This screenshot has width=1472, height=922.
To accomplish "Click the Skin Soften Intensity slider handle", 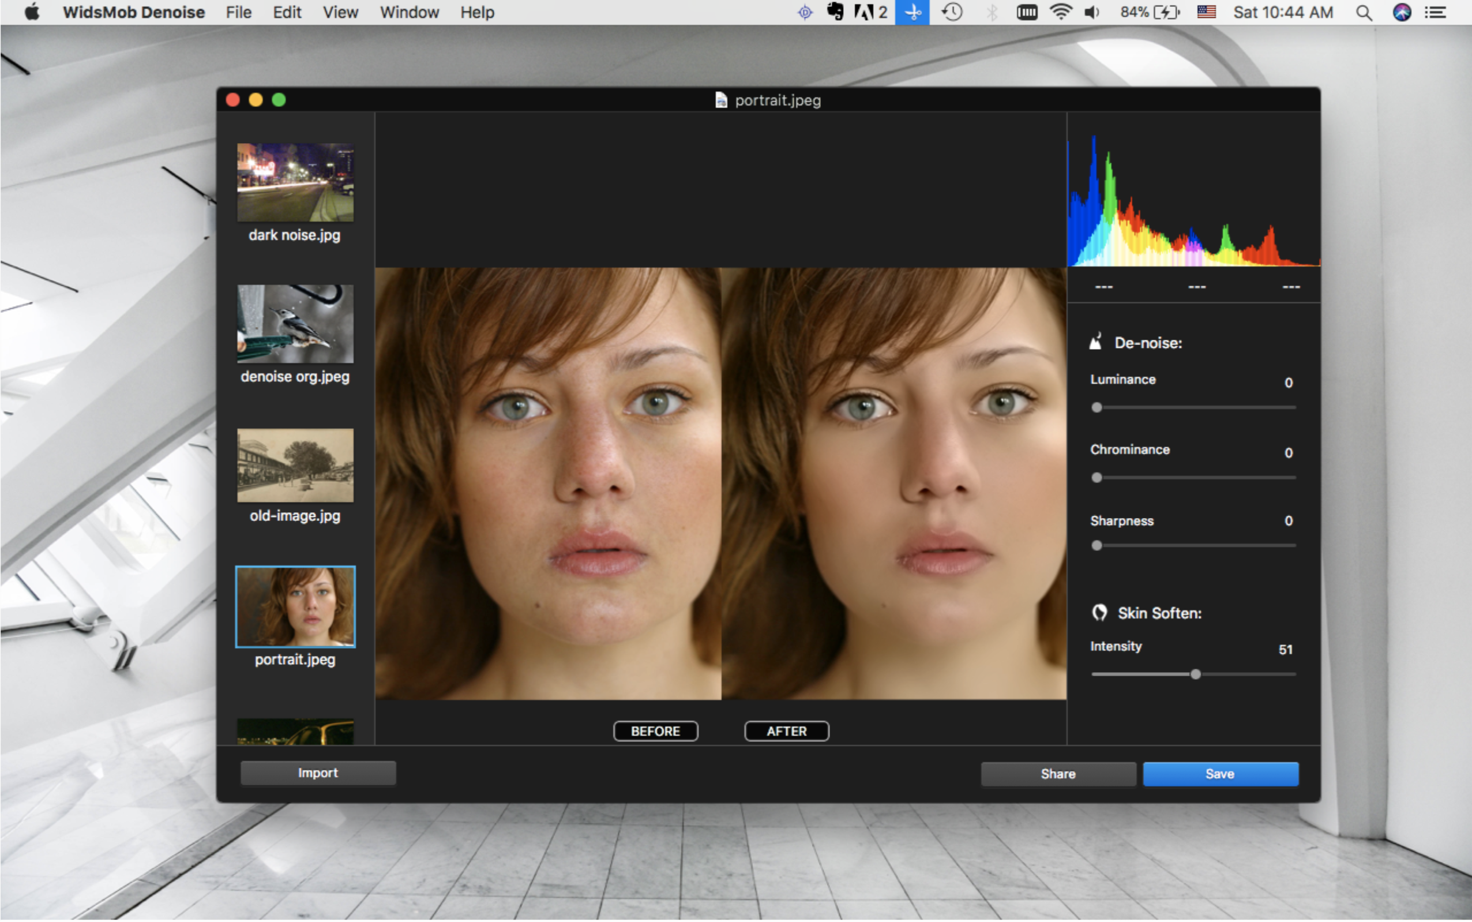I will point(1195,674).
